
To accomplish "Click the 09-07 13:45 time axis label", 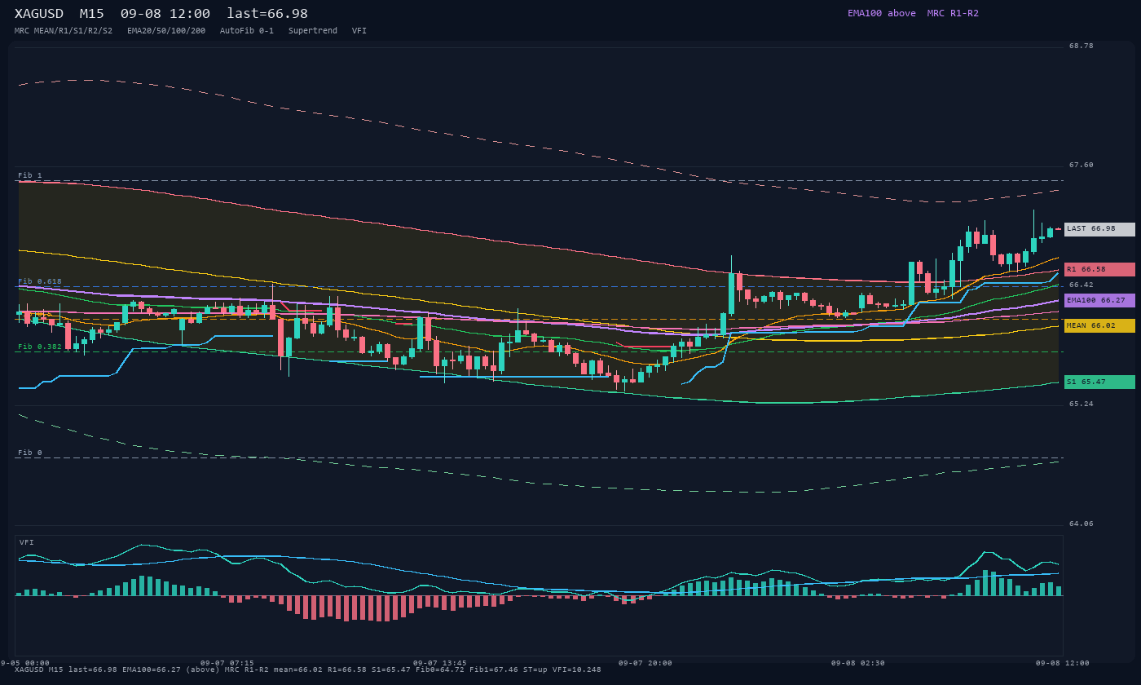I will (440, 663).
